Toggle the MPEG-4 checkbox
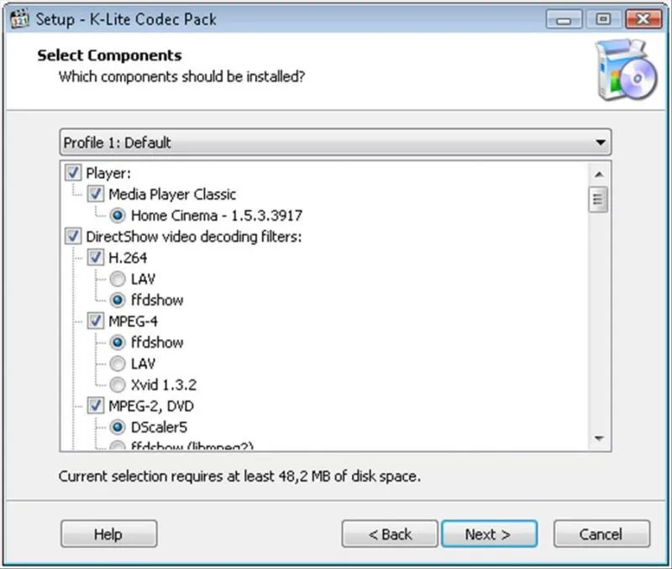The height and width of the screenshot is (569, 672). [95, 321]
